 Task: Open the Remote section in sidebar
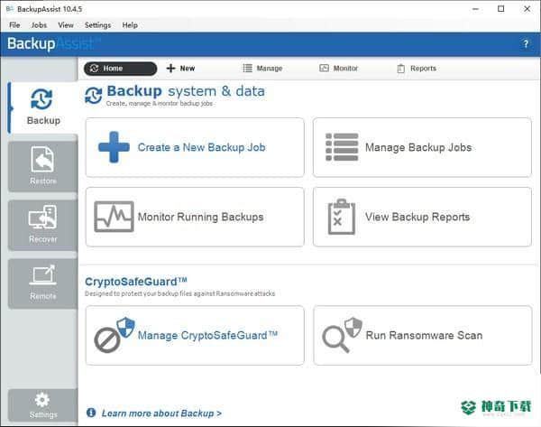(43, 283)
